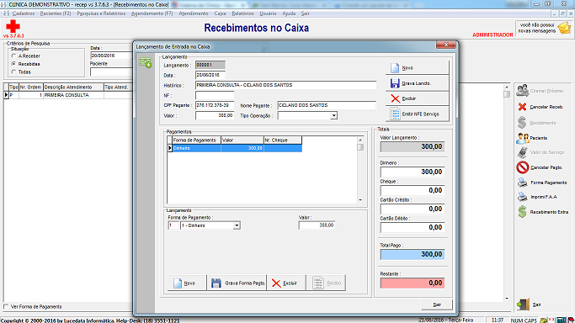The height and width of the screenshot is (323, 575).
Task: Select the A Receber radio option
Action: coord(14,56)
